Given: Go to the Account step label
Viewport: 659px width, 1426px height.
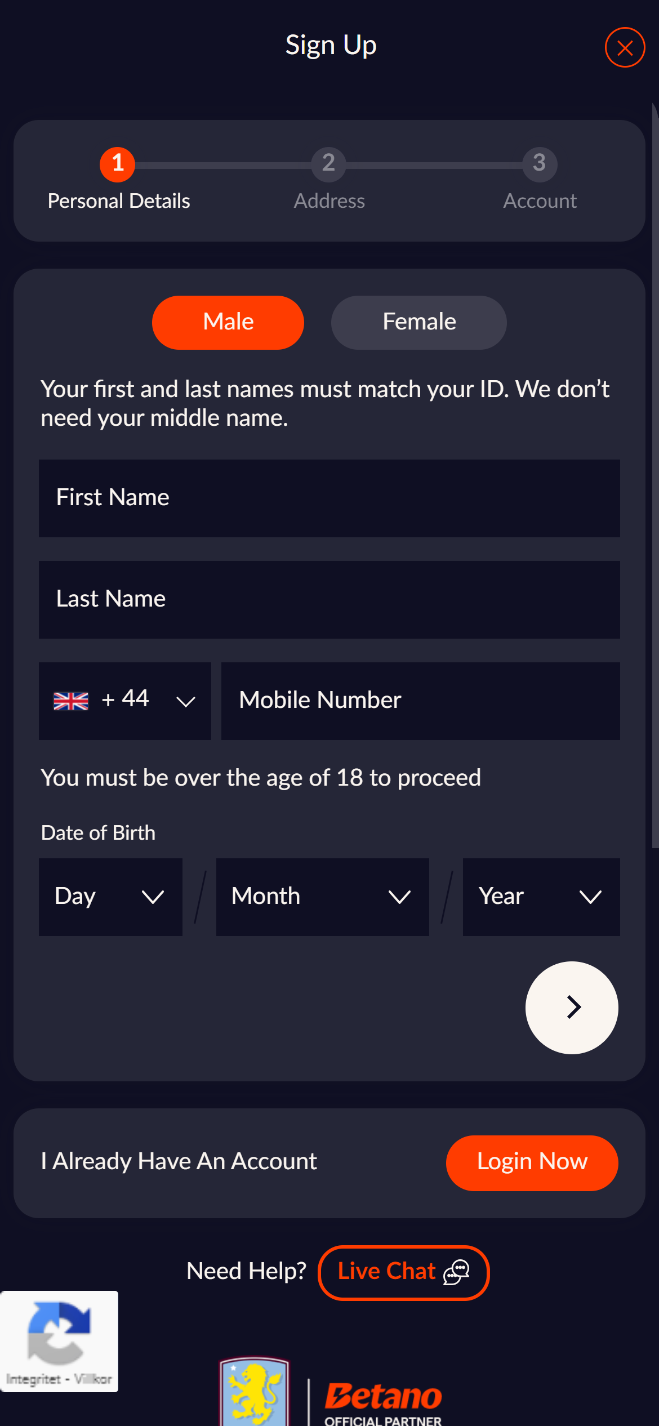Looking at the screenshot, I should coord(540,201).
